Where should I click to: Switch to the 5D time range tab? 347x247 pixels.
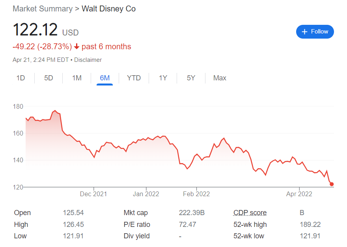pos(49,78)
